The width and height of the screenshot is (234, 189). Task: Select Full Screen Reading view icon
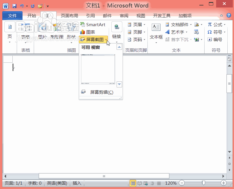(139, 183)
